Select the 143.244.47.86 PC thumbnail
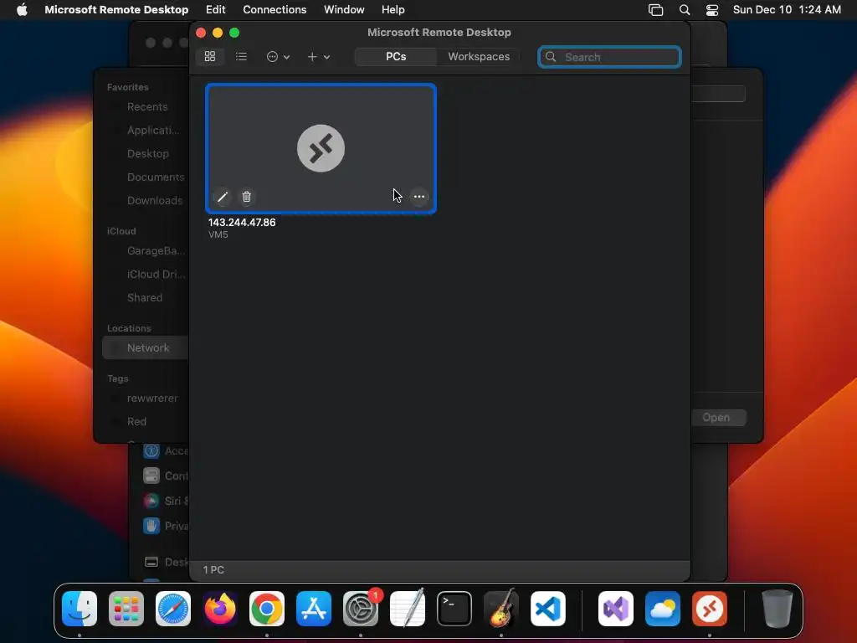Image resolution: width=857 pixels, height=643 pixels. tap(321, 148)
